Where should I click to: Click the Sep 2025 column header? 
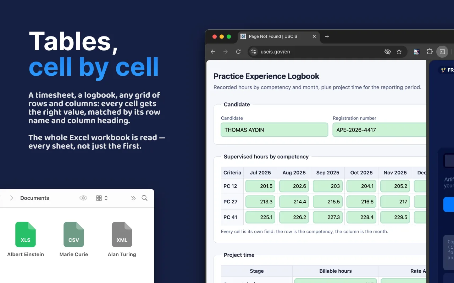(328, 173)
